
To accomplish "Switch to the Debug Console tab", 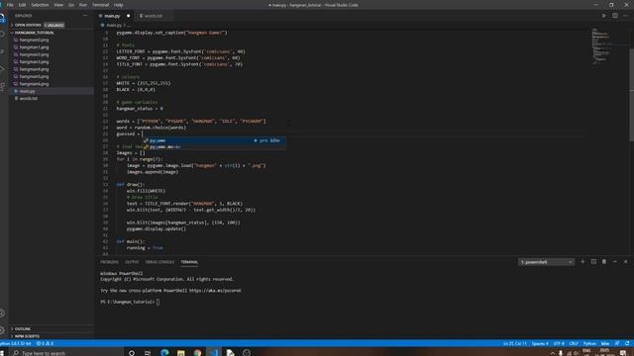I will (x=159, y=262).
